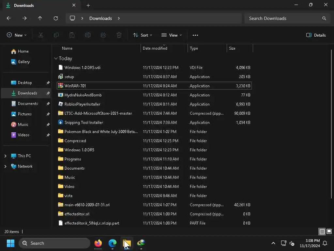This screenshot has width=334, height=251.
Task: Sort by the Type column header
Action: (207, 48)
